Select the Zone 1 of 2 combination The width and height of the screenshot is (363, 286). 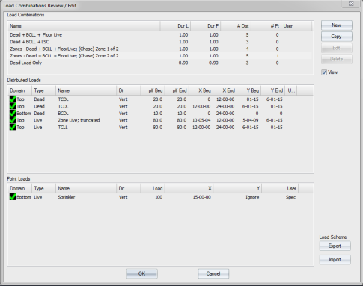point(160,49)
